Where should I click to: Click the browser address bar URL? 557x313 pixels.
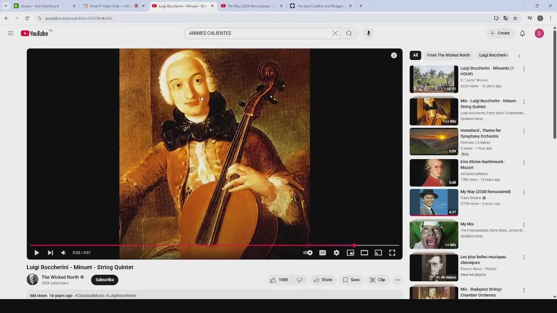point(79,18)
